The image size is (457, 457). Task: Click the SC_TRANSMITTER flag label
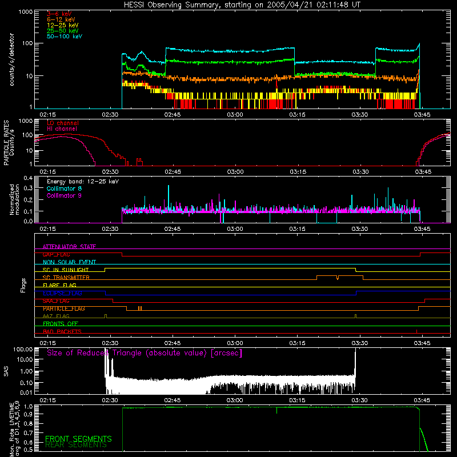66,278
